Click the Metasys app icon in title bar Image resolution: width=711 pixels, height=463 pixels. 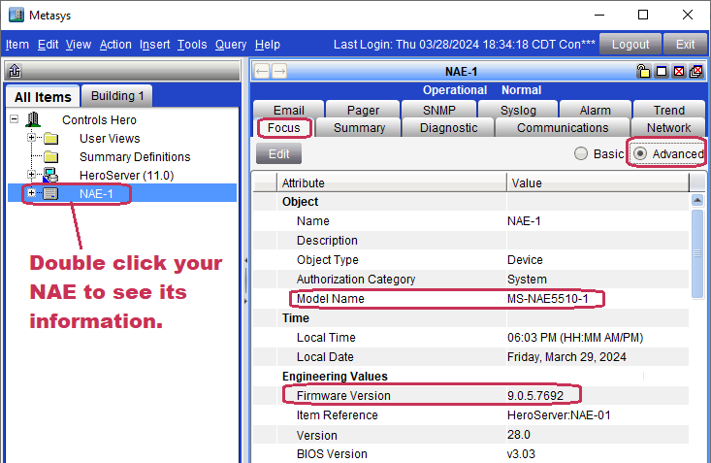[x=16, y=15]
